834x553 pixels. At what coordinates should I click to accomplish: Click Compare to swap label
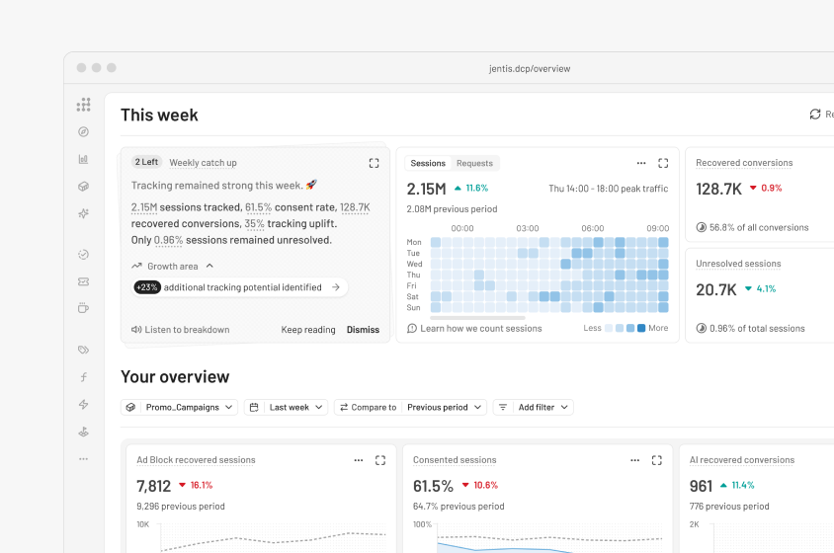(x=368, y=407)
